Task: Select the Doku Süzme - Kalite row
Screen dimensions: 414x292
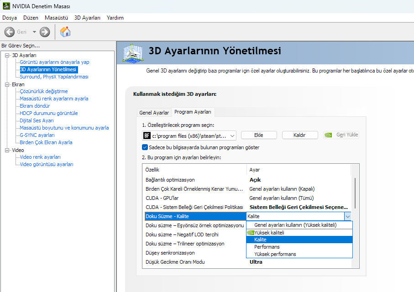Action: (195, 216)
